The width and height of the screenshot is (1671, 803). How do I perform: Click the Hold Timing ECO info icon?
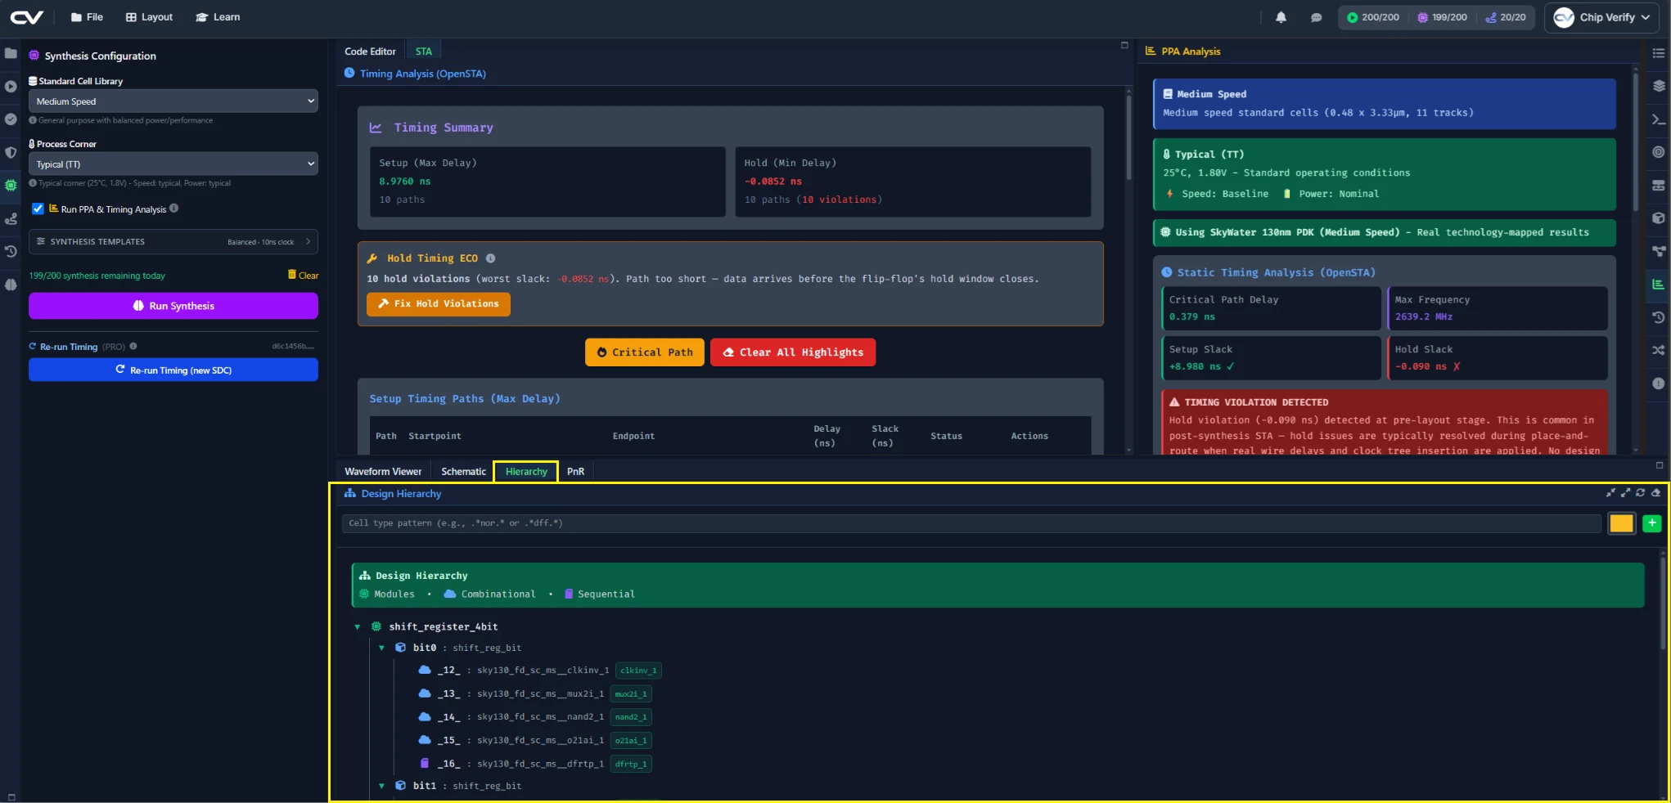coord(491,258)
